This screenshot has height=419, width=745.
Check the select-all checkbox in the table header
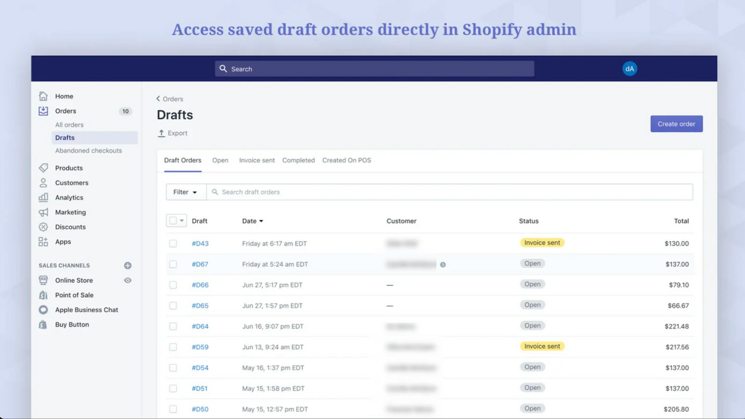(x=173, y=221)
